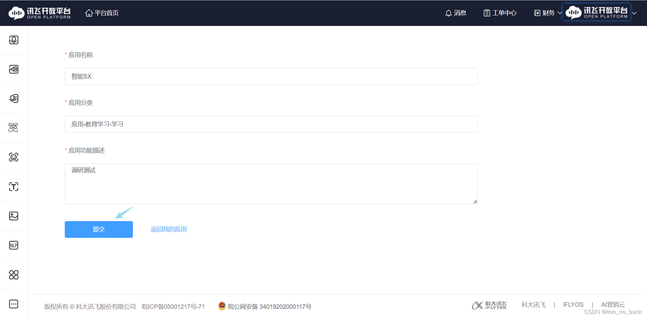
Task: Click the 返回我的应用 link
Action: [x=169, y=229]
